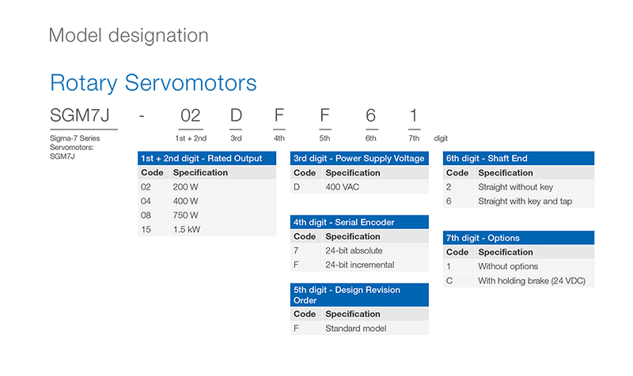This screenshot has height=376, width=633.
Task: Select the "Rated Output" table header
Action: click(x=207, y=158)
